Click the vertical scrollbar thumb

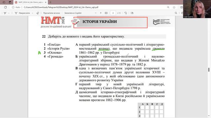click(x=209, y=70)
